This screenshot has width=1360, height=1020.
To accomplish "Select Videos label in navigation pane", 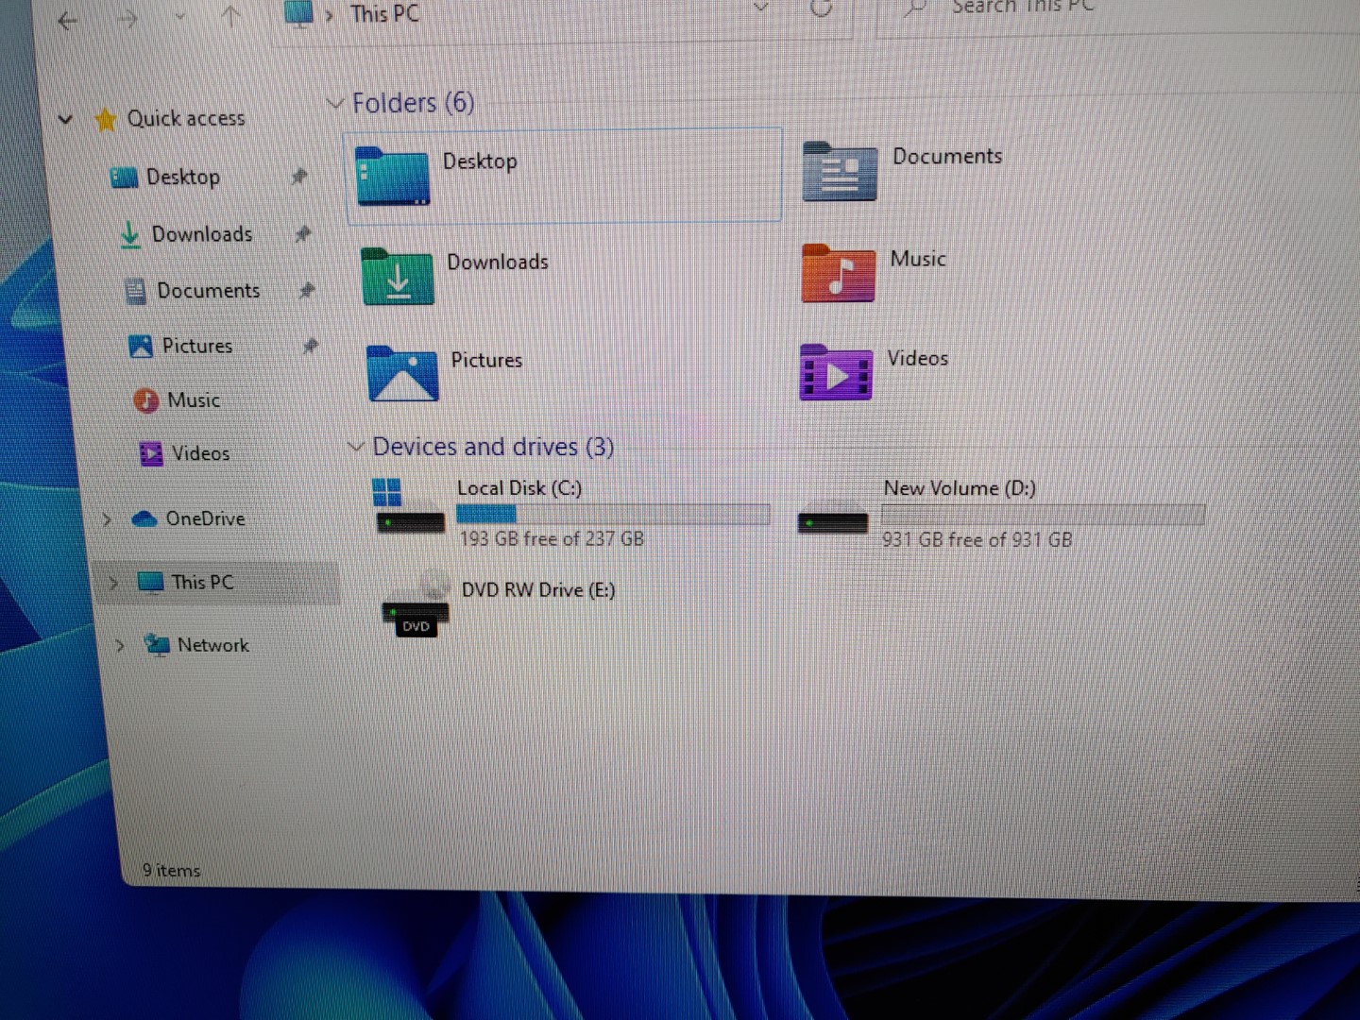I will pos(200,454).
